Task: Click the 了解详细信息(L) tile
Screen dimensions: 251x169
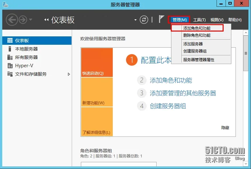Action: tap(97, 121)
